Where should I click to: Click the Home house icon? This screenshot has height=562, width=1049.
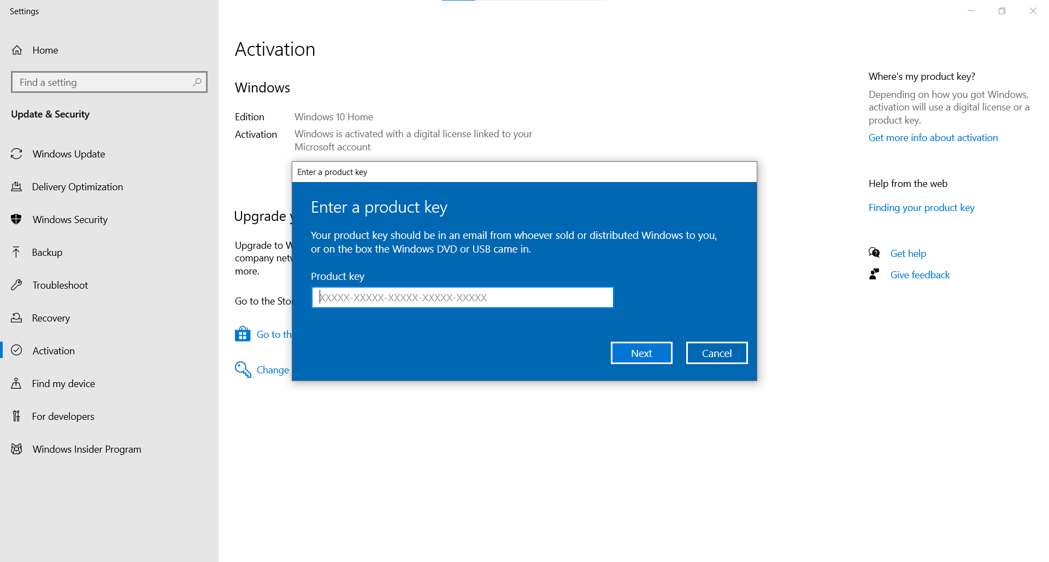(x=17, y=50)
